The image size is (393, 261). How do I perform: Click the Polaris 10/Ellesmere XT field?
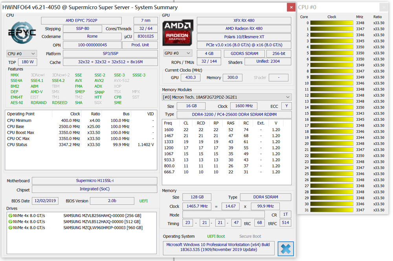click(244, 37)
